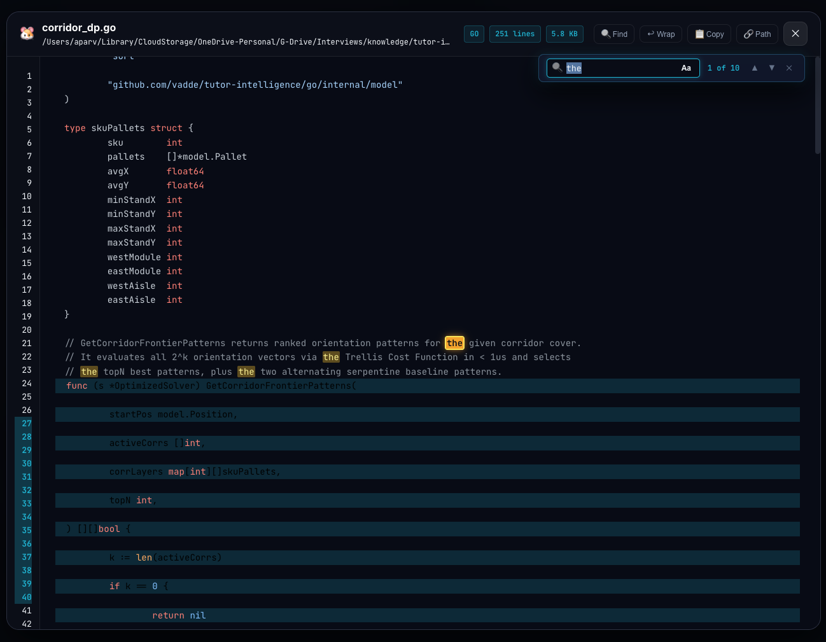
Task: Click the Go gopher file icon
Action: pos(27,34)
